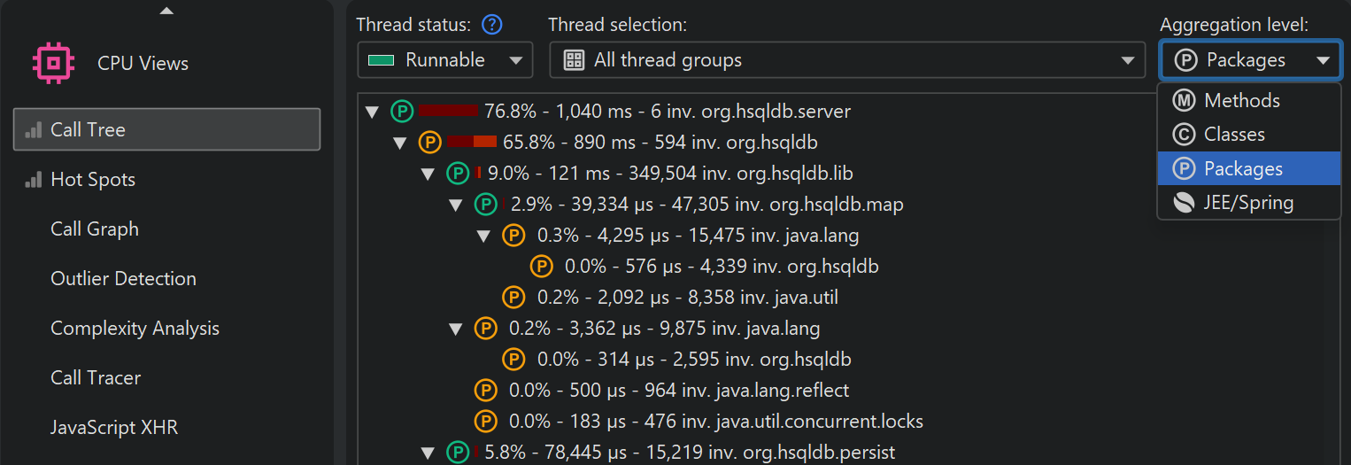
Task: Click the Classes 'C' icon in dropdown
Action: click(1184, 135)
